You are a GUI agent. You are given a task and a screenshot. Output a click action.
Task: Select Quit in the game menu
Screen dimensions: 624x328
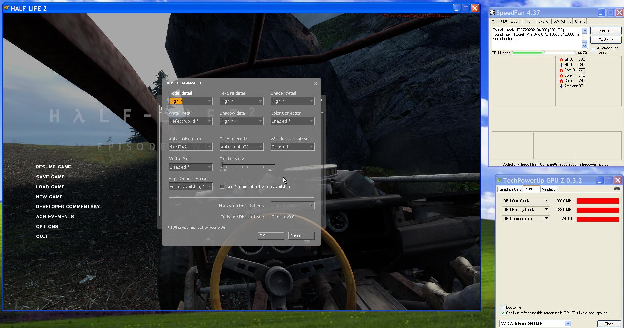[42, 237]
